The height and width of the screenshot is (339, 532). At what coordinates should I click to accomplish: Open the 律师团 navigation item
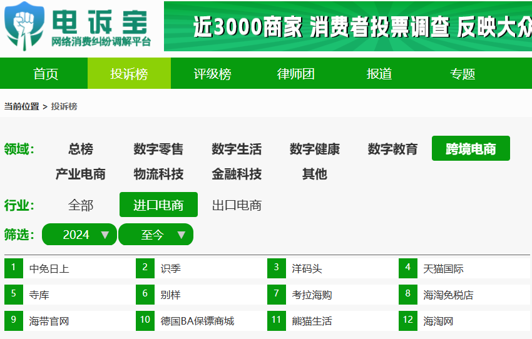click(x=296, y=74)
